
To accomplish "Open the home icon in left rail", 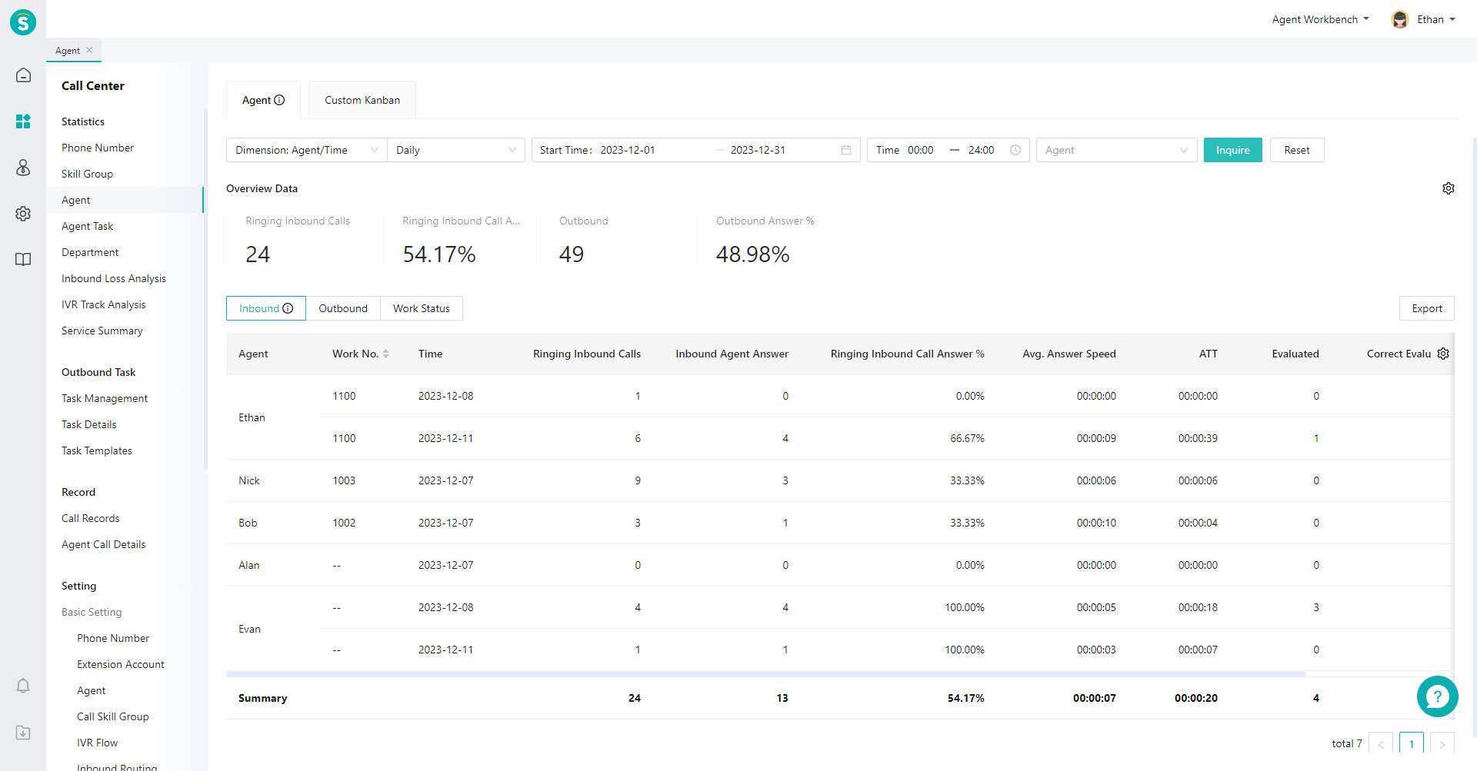I will point(23,75).
